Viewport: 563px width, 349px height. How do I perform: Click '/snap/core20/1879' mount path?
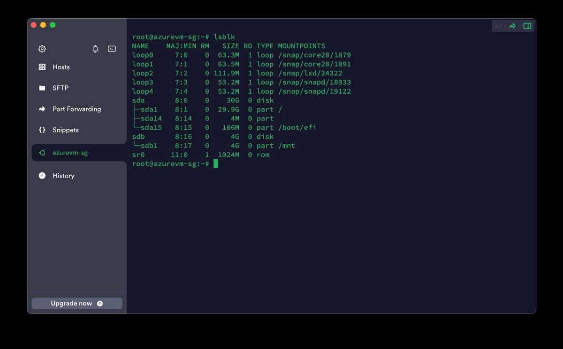pyautogui.click(x=314, y=55)
